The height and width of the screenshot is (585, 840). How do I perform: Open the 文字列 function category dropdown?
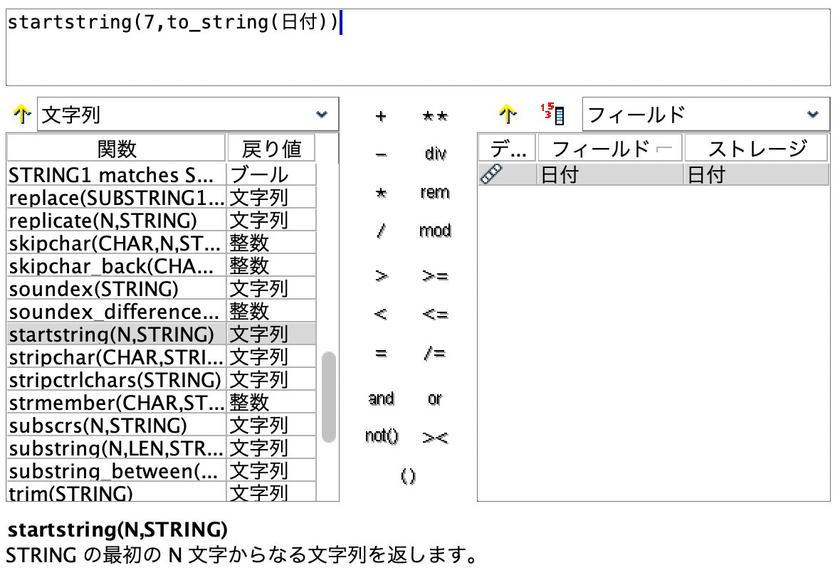coord(322,114)
